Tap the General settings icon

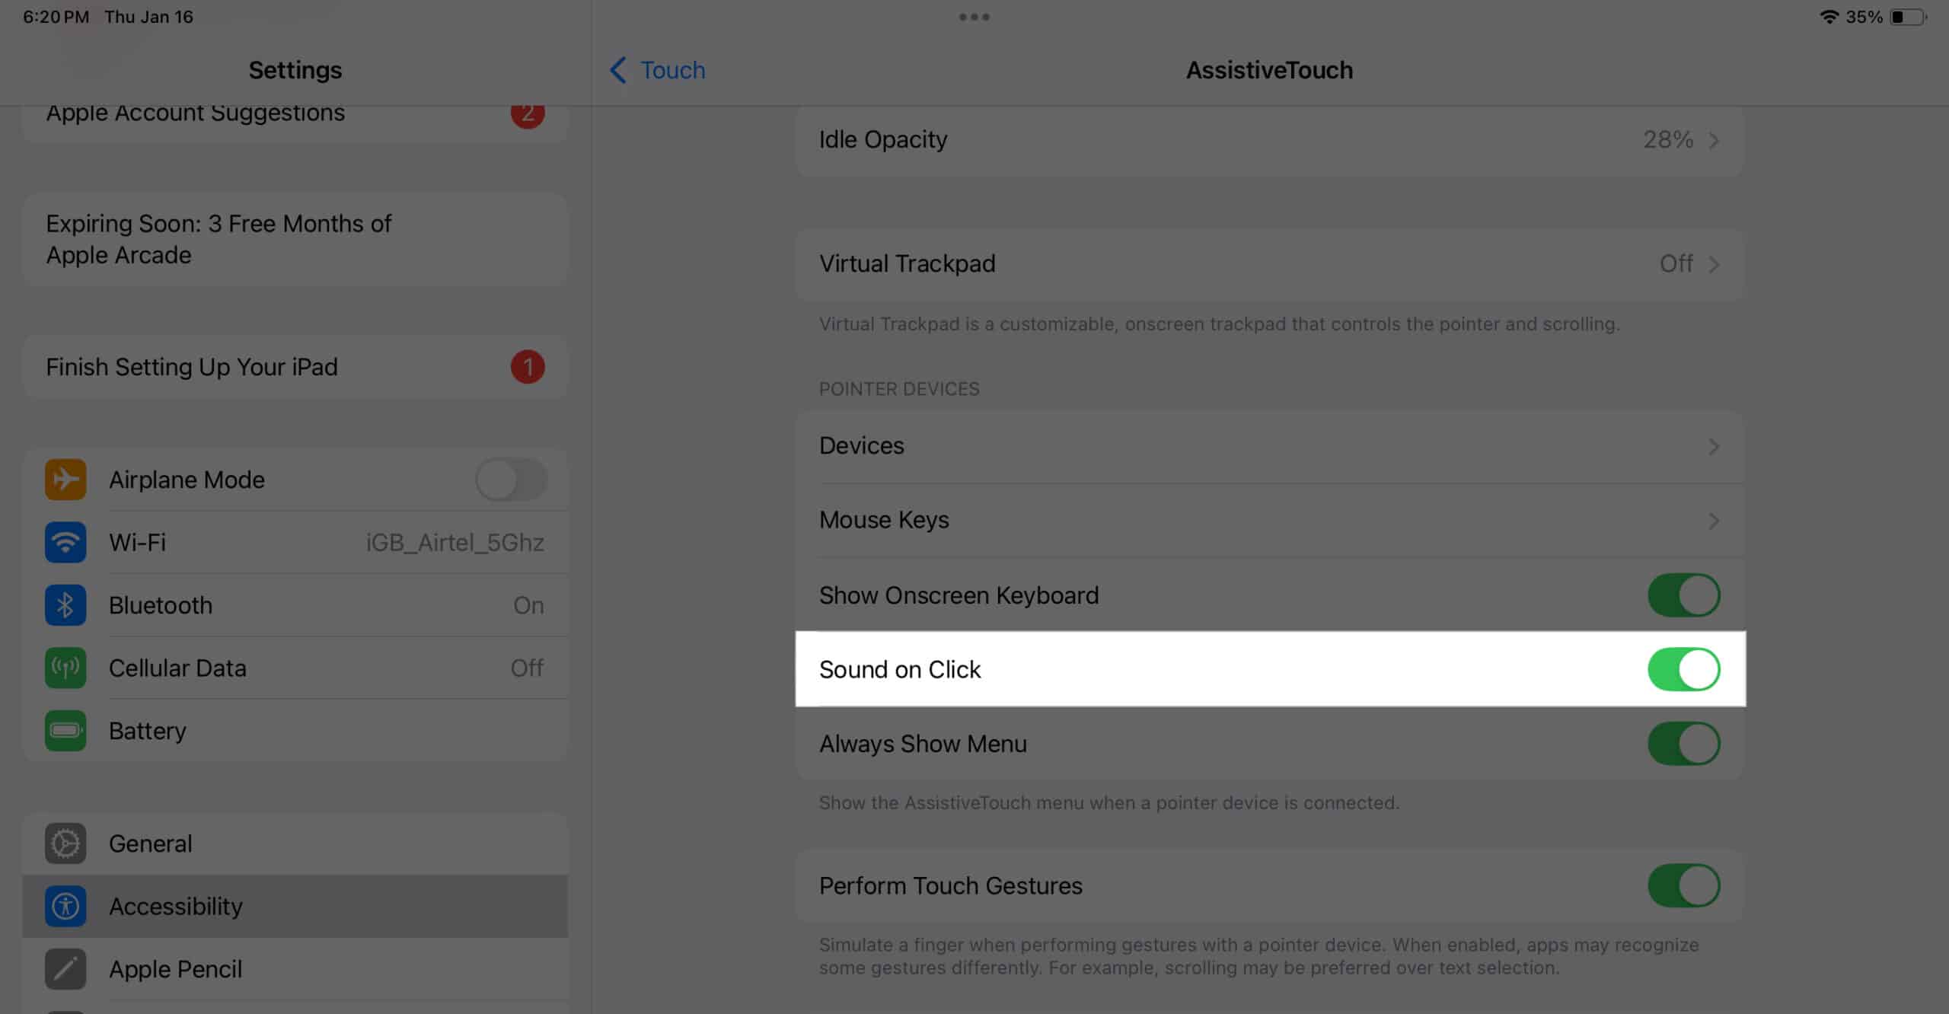tap(67, 844)
